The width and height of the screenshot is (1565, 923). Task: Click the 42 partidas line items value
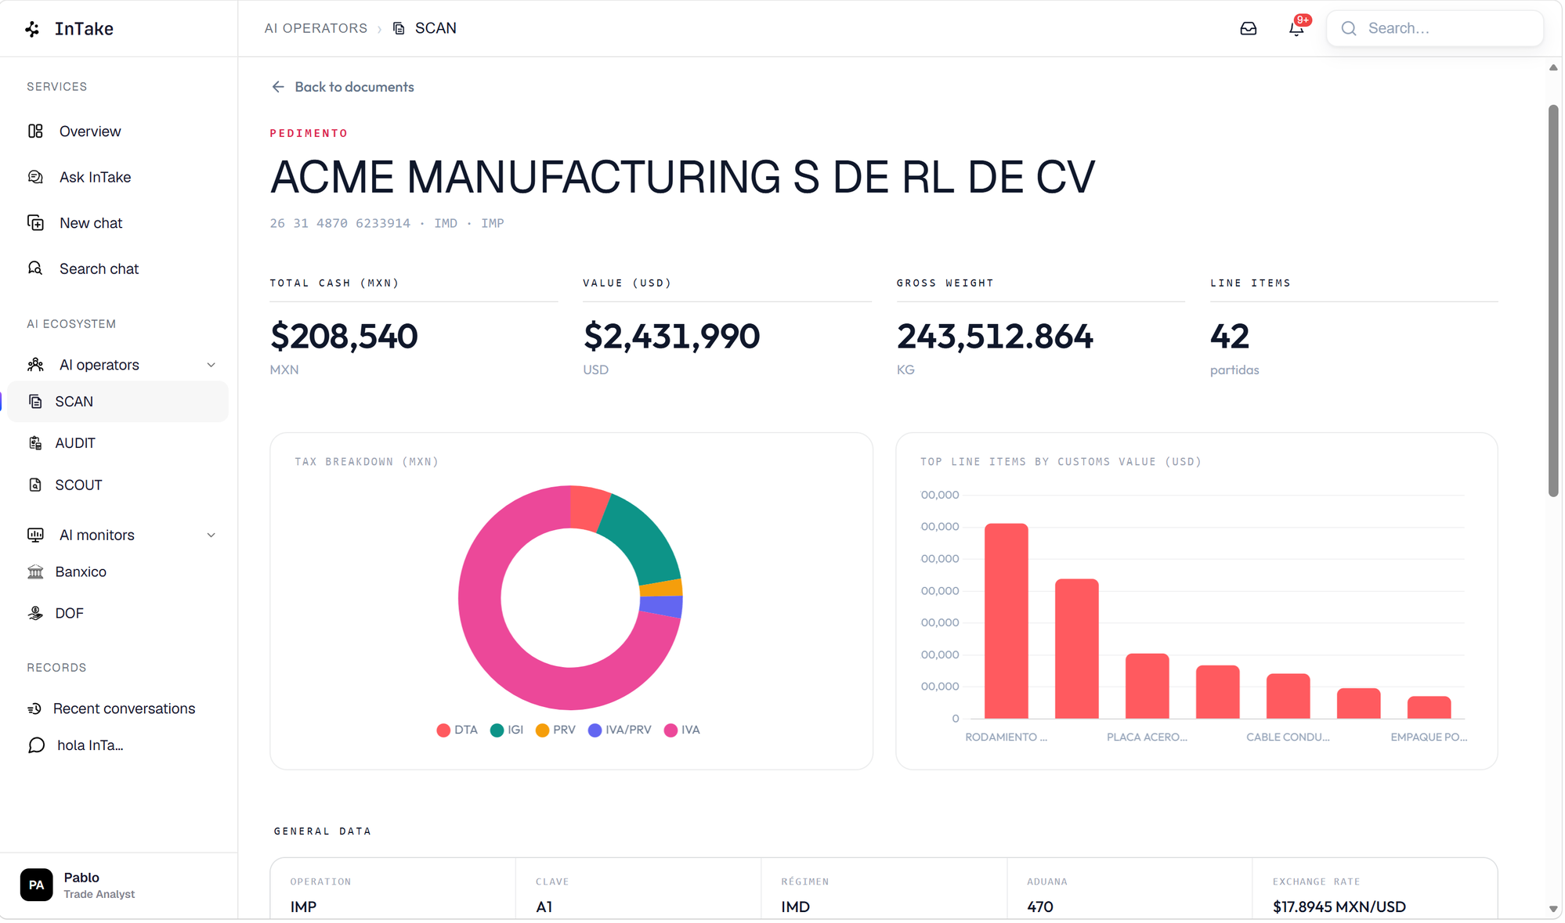(1231, 337)
